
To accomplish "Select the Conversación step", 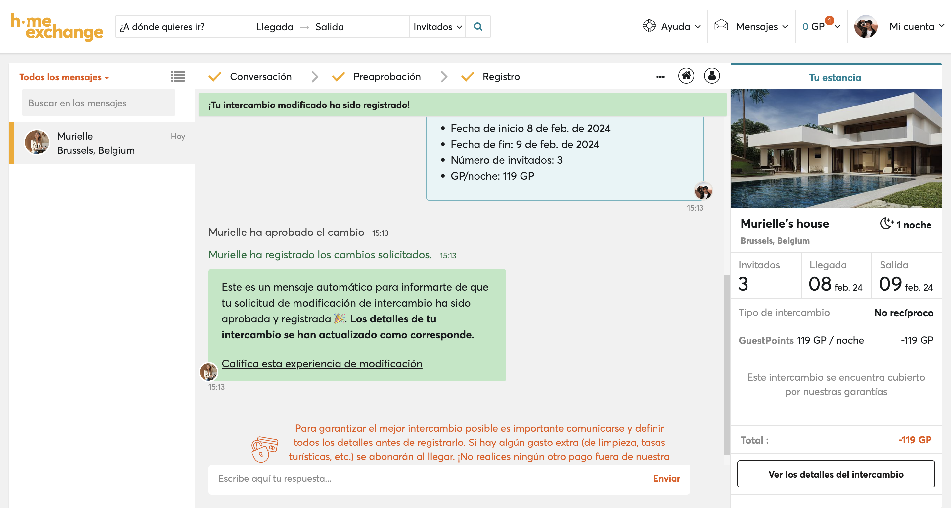I will click(x=260, y=77).
